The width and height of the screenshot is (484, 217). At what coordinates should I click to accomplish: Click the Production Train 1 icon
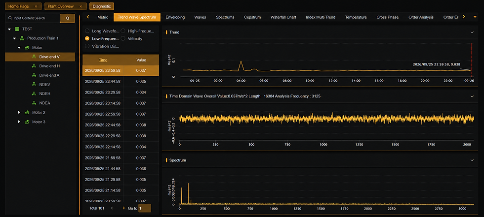tap(22, 38)
